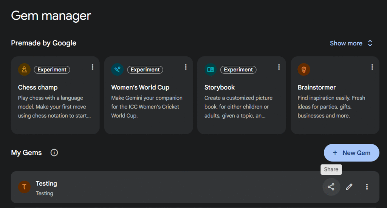The image size is (387, 208).
Task: Open Brainstormer more options menu
Action: [372, 67]
